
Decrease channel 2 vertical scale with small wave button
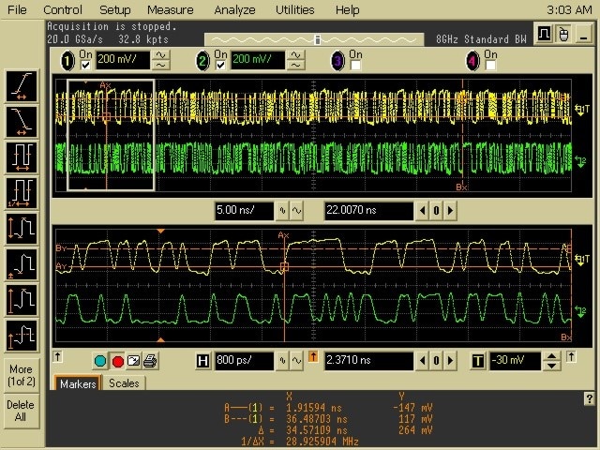296,66
